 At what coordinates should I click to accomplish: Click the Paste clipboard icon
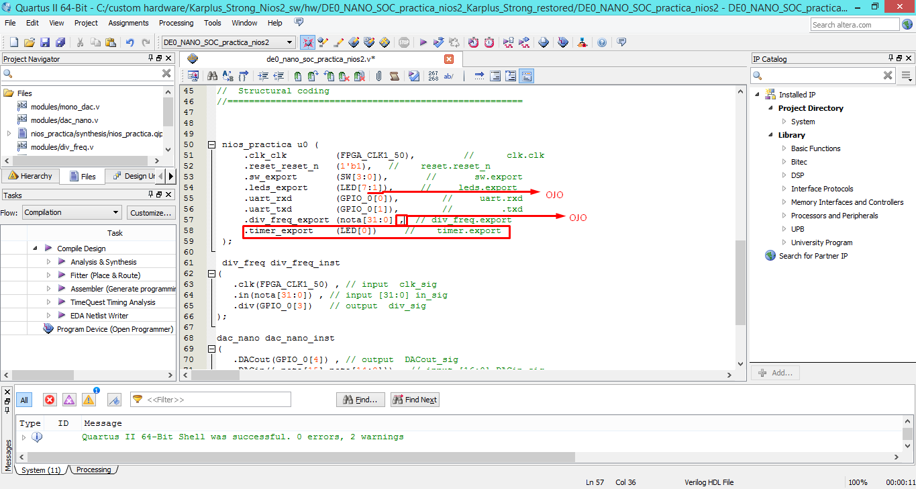pos(111,42)
